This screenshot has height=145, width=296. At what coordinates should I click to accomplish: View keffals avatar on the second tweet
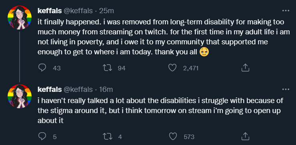coord(20,96)
